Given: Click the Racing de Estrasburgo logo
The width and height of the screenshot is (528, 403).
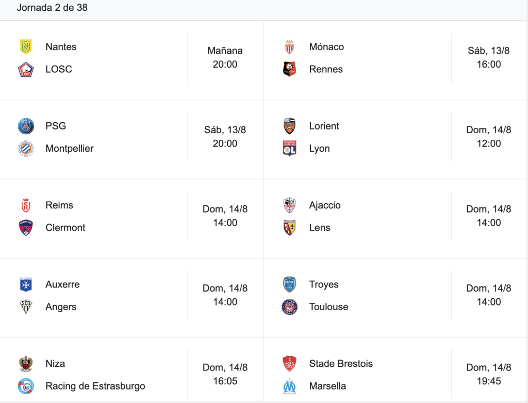Looking at the screenshot, I should click(26, 386).
